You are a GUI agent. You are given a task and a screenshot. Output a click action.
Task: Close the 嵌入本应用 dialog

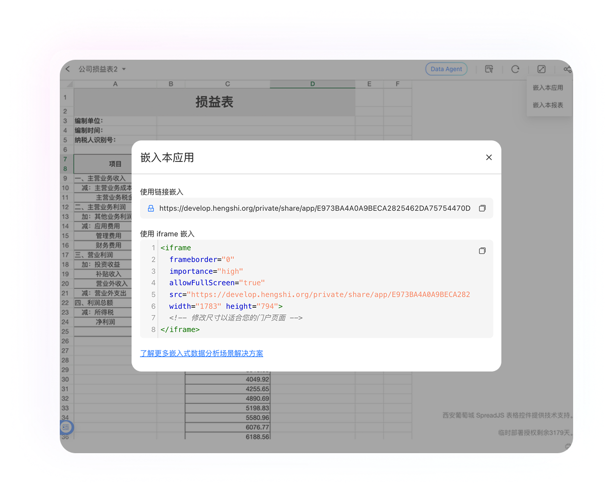pyautogui.click(x=489, y=157)
